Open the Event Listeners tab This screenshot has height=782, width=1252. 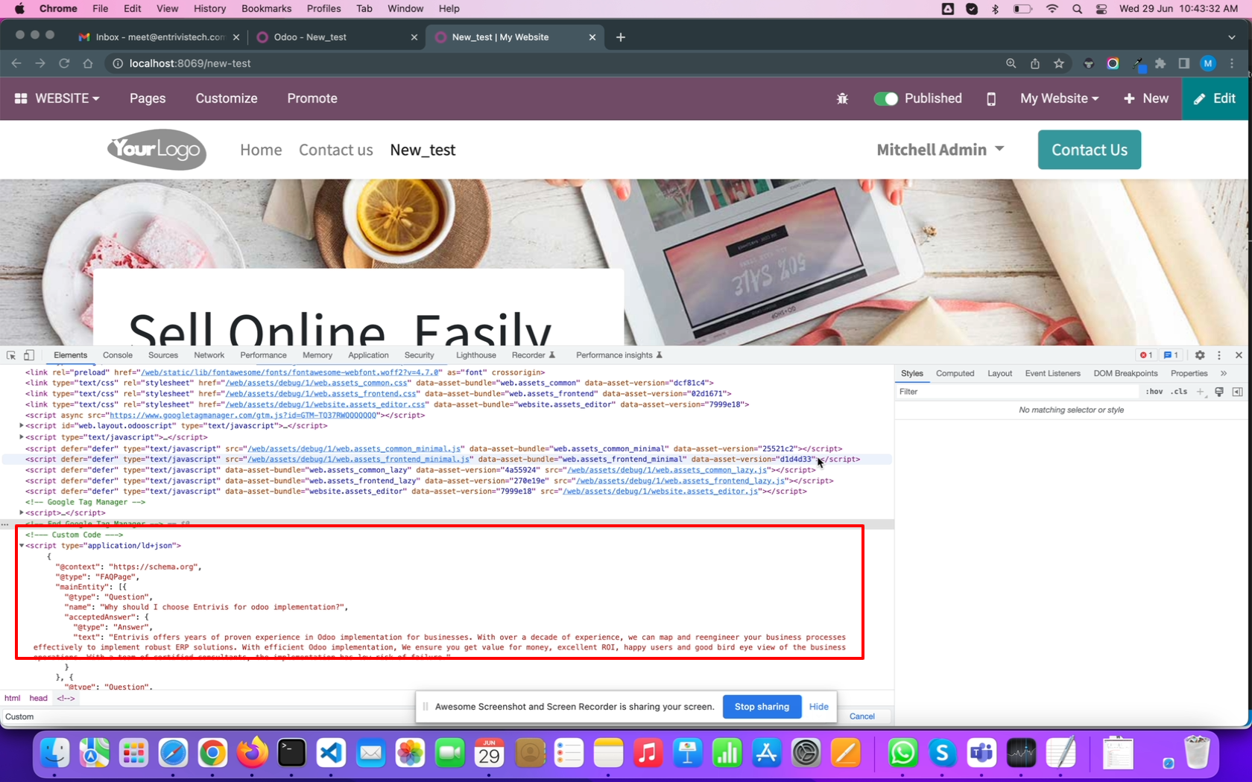pos(1052,373)
